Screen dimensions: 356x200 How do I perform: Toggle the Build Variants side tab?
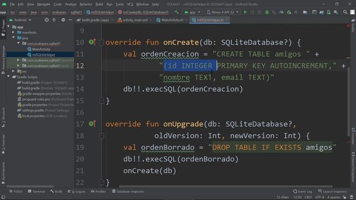coord(3,173)
